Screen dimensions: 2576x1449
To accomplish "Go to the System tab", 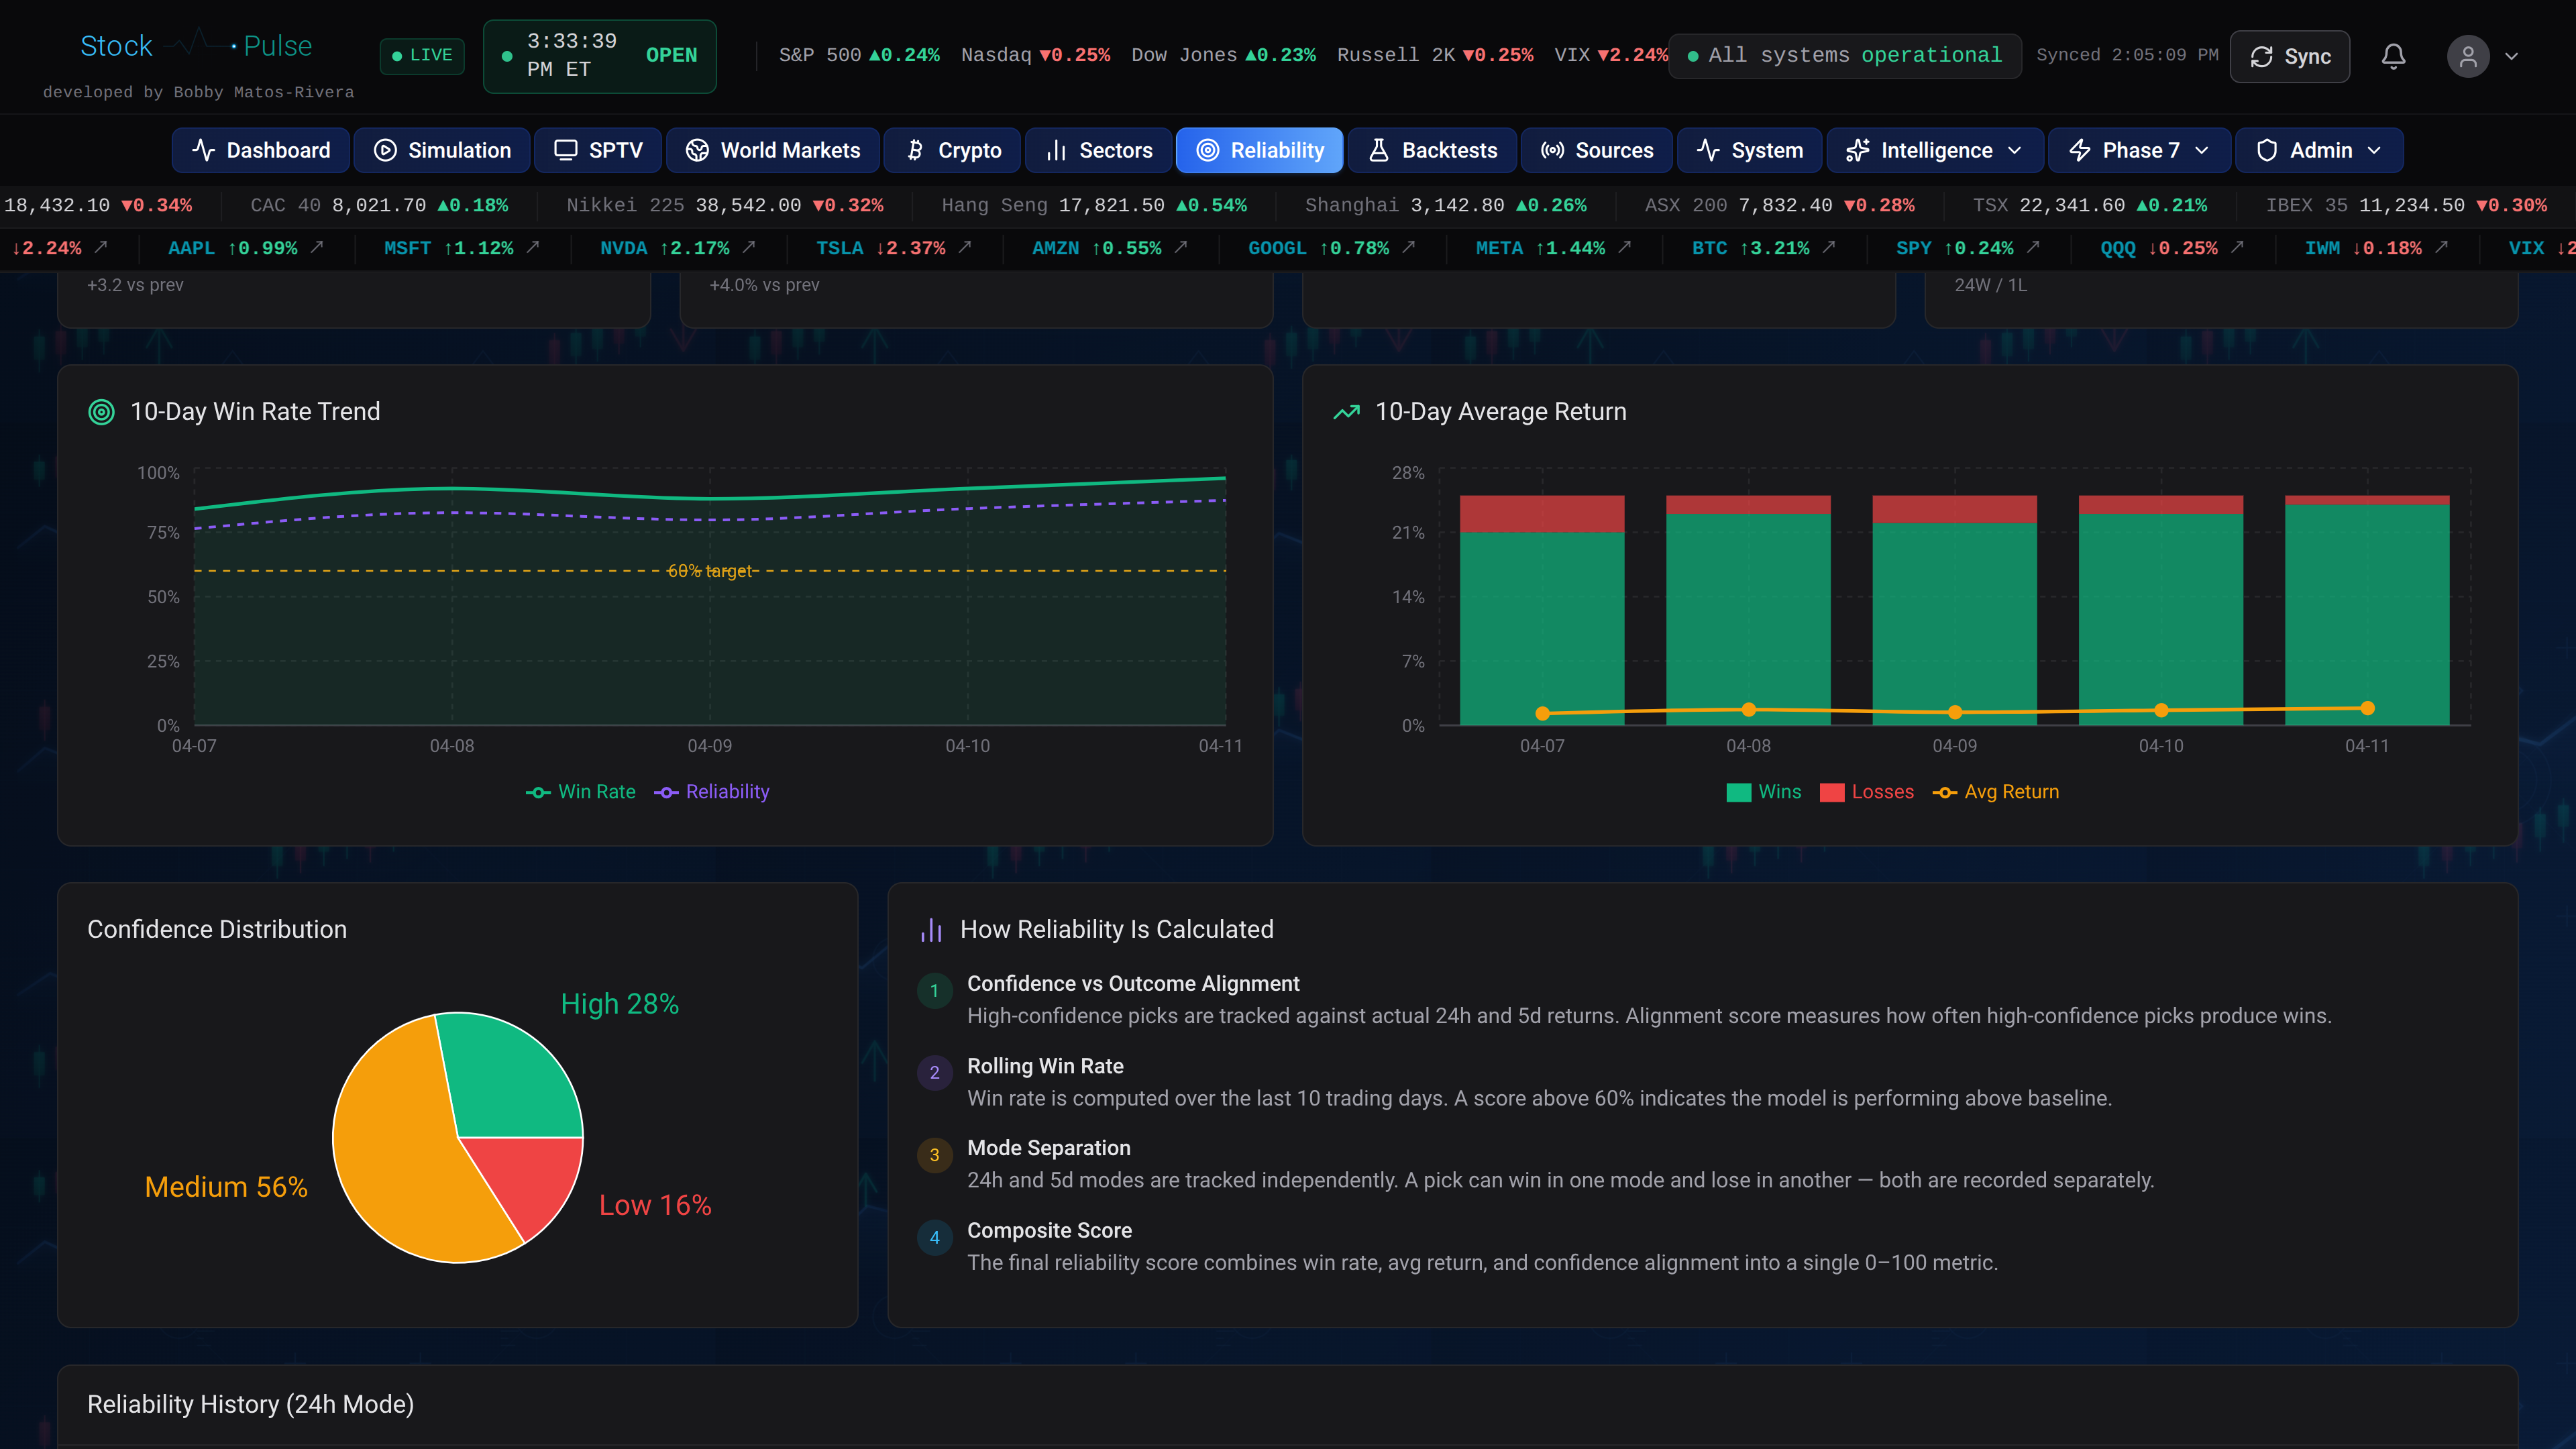I will pyautogui.click(x=1750, y=150).
